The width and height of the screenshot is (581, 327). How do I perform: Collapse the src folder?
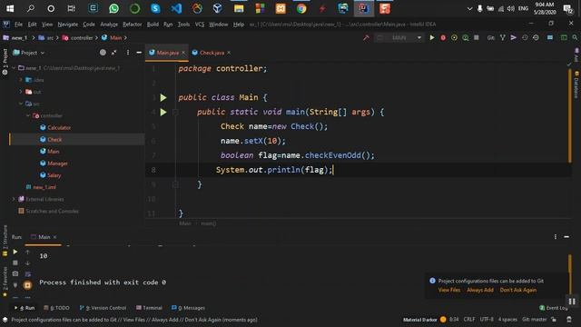(x=21, y=104)
